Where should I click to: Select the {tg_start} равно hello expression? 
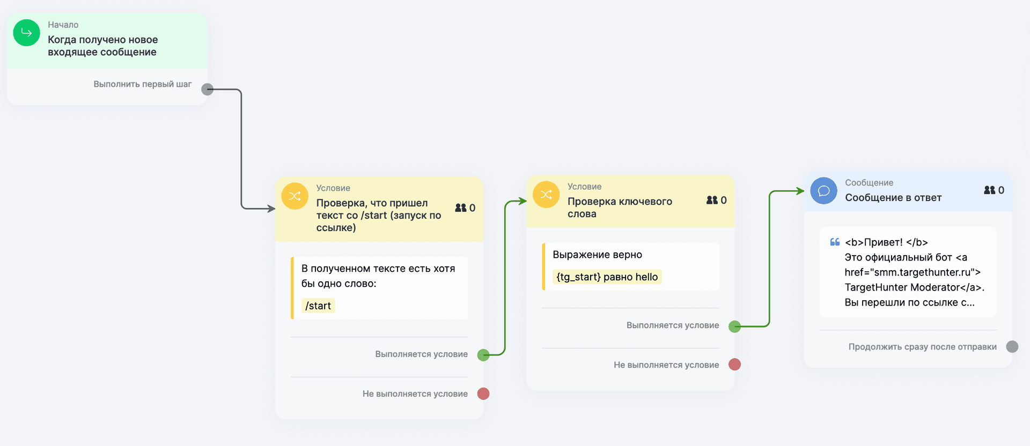click(607, 277)
